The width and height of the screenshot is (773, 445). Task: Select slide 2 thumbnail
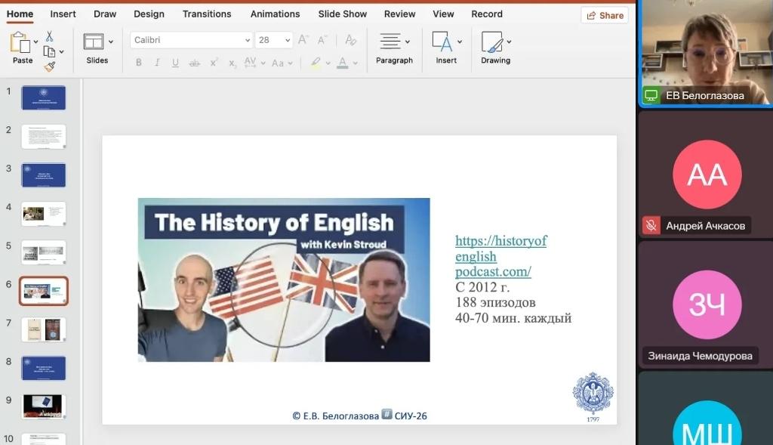[x=43, y=136]
